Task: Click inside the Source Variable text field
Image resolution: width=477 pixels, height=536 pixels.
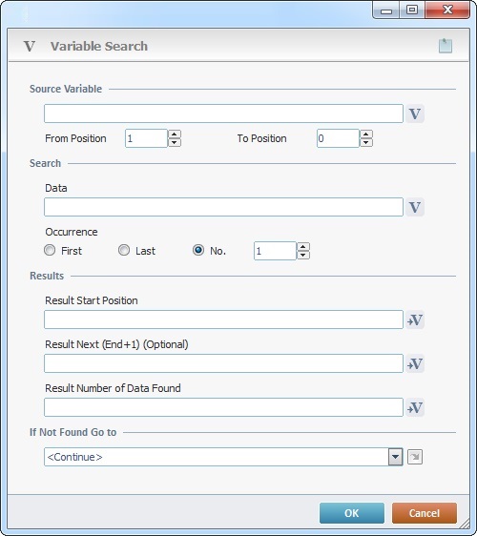Action: pos(223,113)
